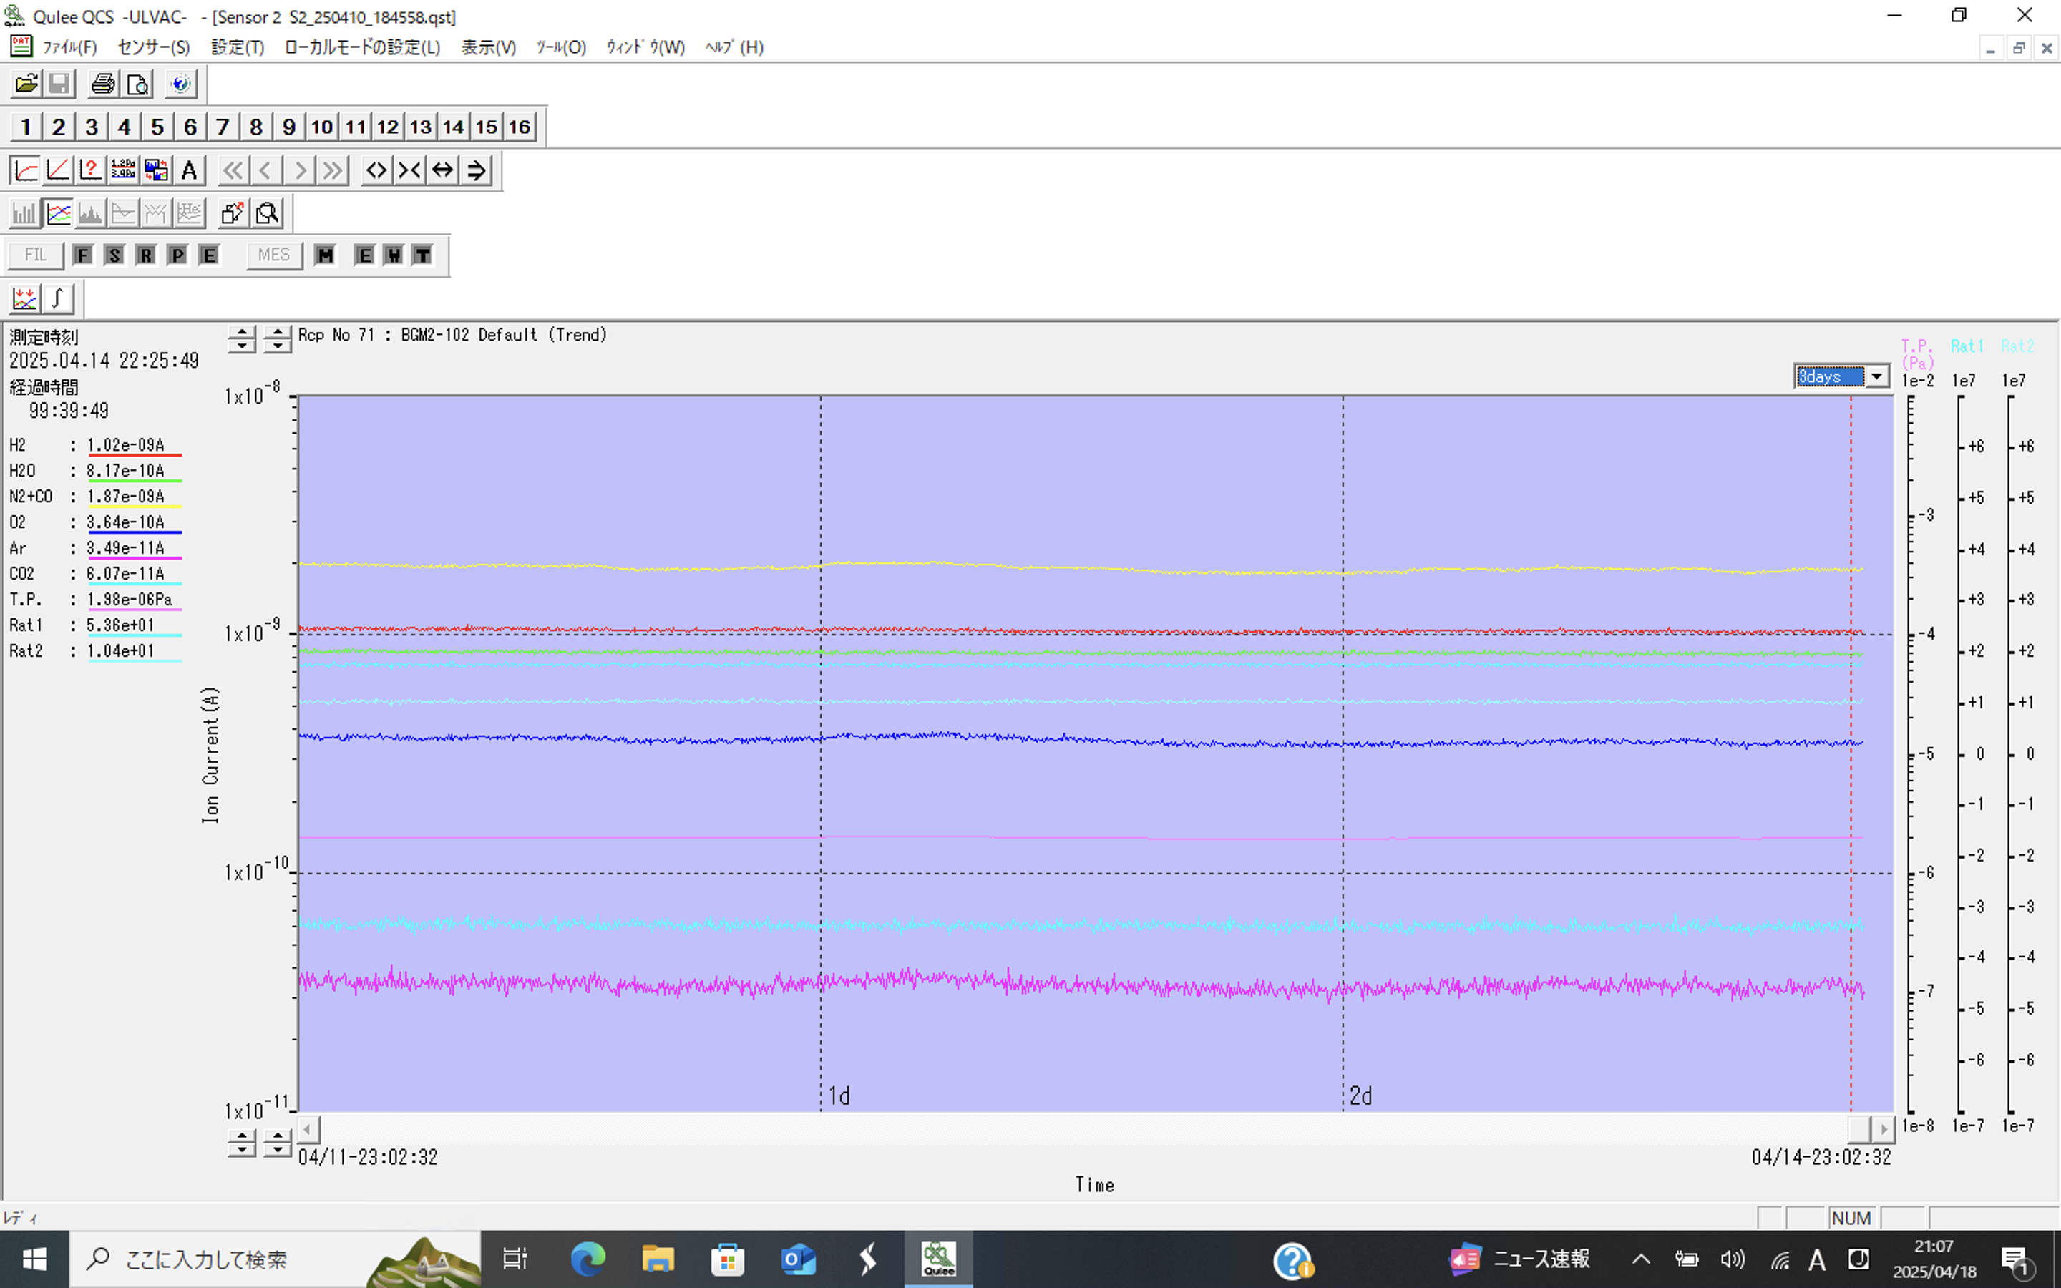Jump to end with double right chevron
2061x1288 pixels.
point(332,170)
